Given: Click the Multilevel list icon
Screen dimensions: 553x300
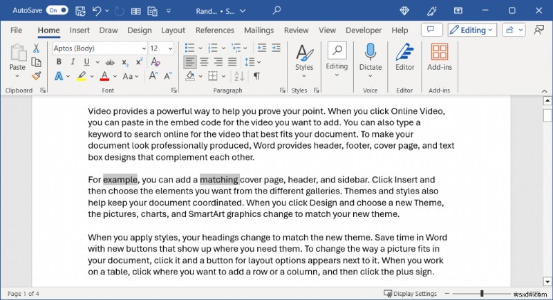Looking at the screenshot, I should point(236,48).
